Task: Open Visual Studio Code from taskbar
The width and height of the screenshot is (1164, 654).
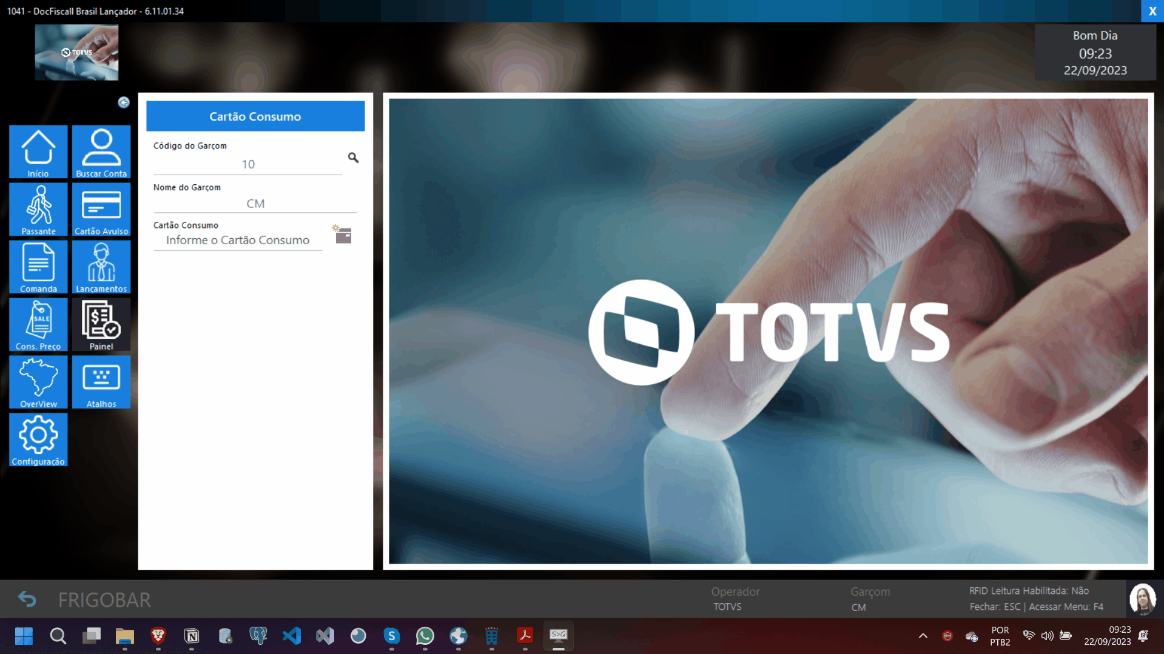Action: coord(292,636)
